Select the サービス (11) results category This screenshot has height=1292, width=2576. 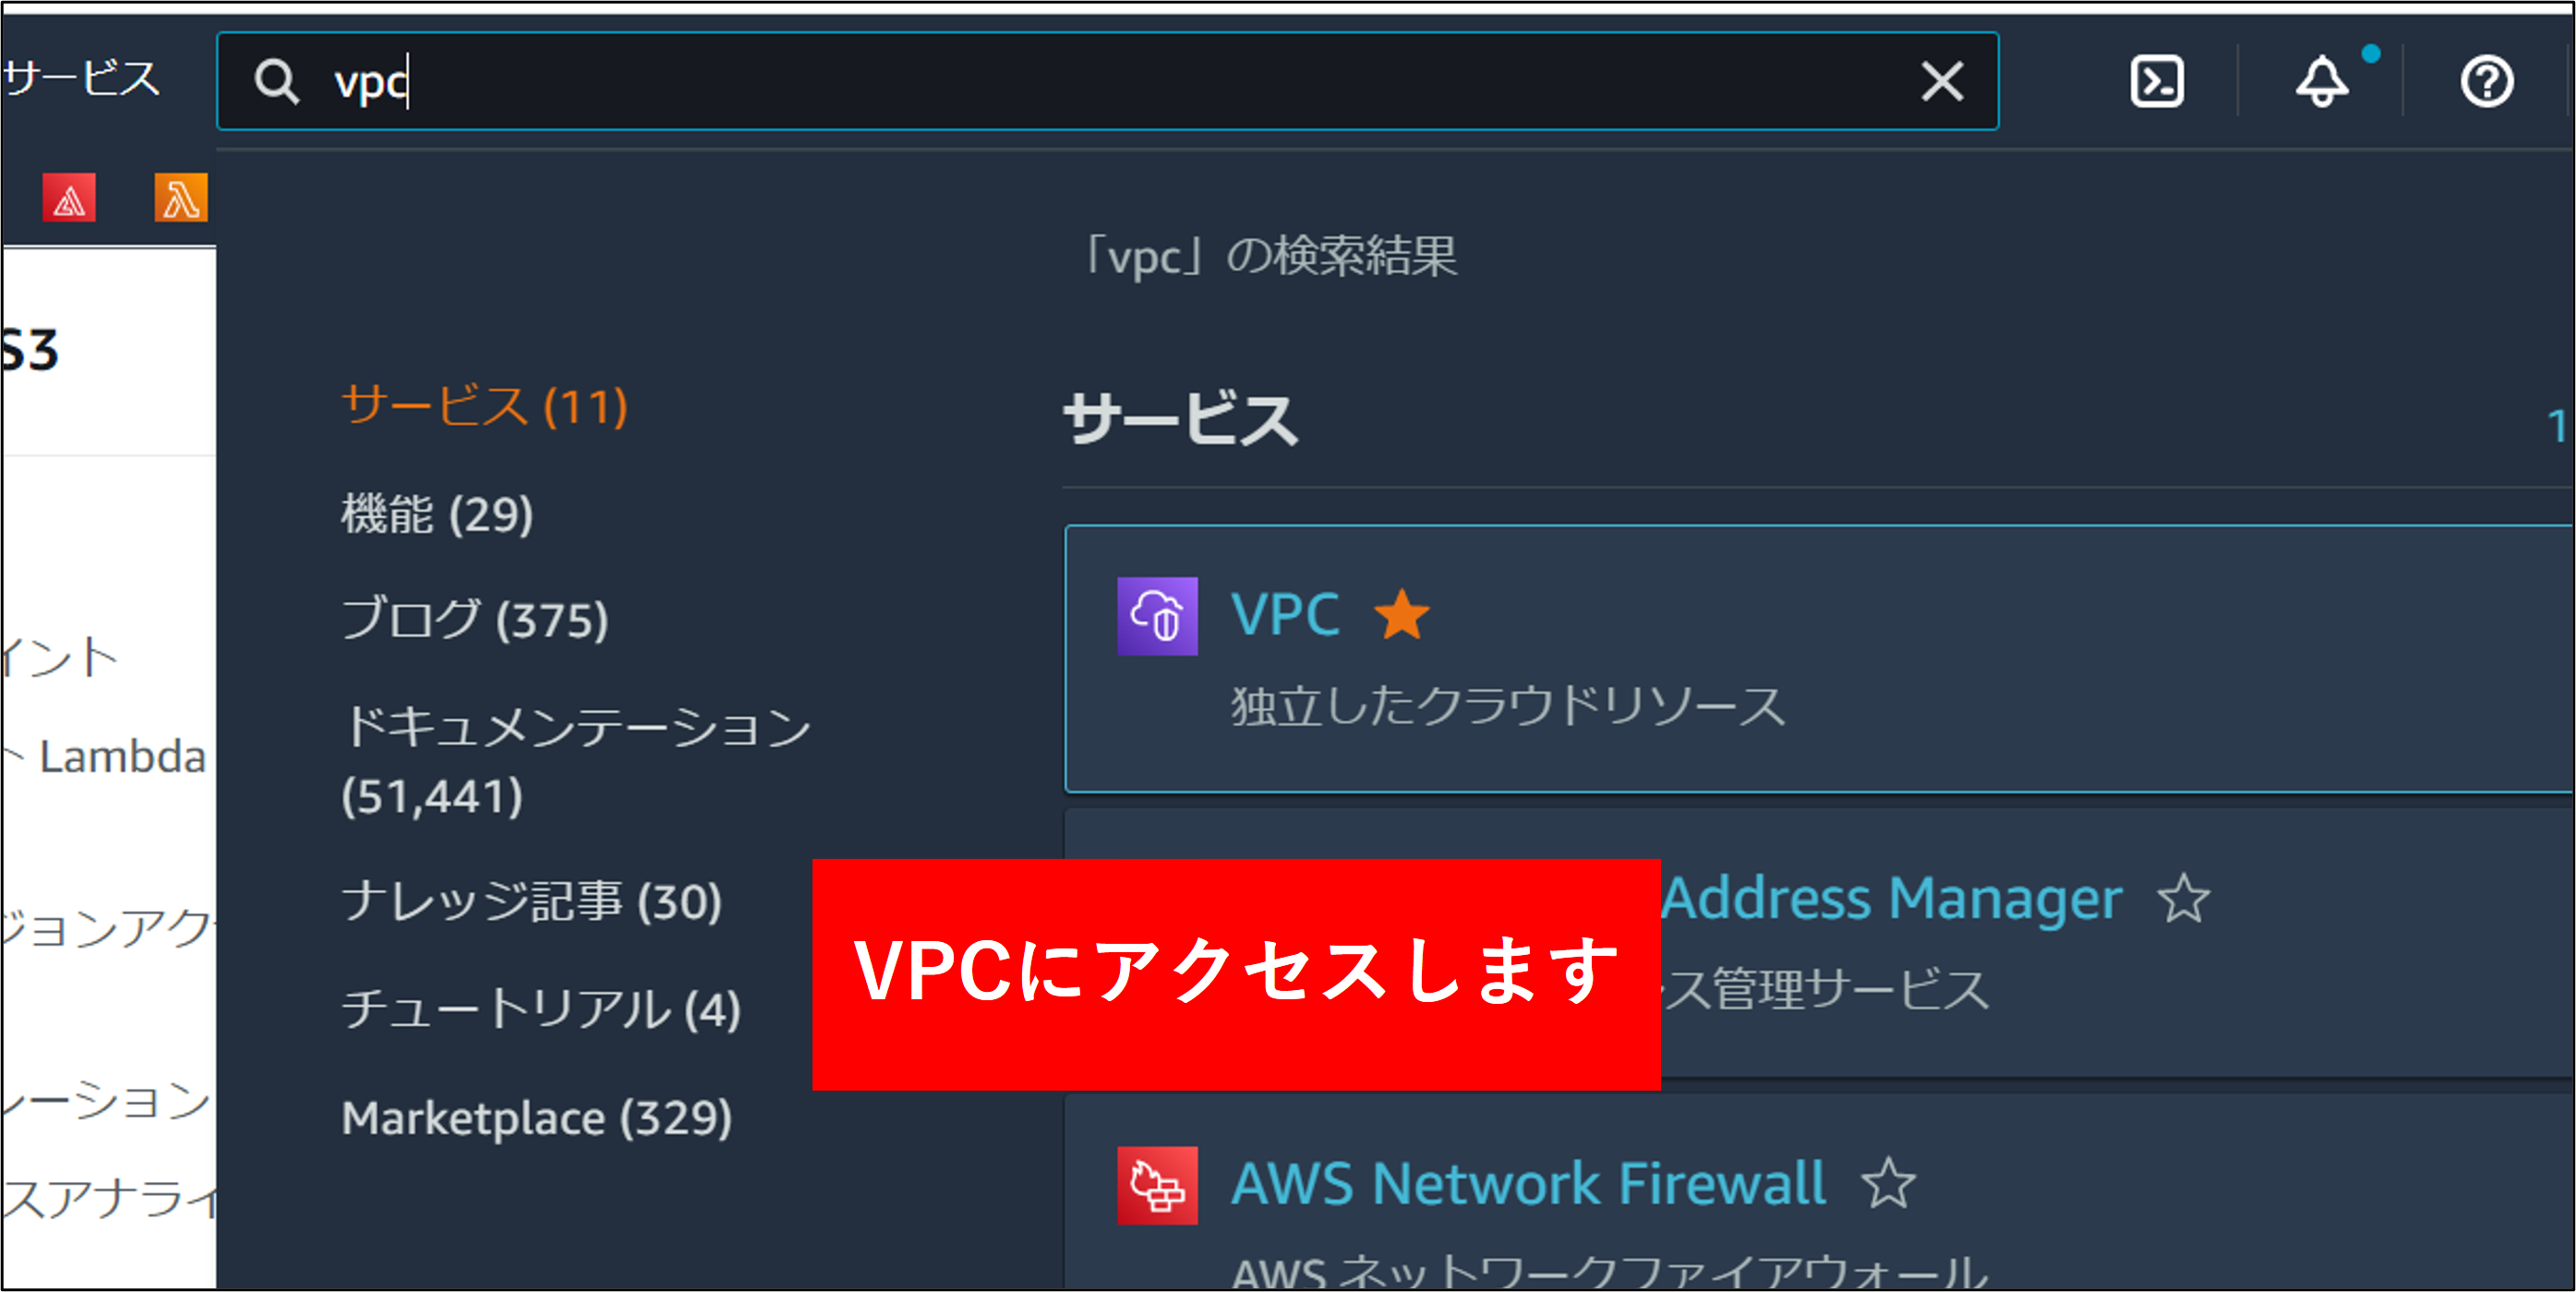click(x=485, y=406)
